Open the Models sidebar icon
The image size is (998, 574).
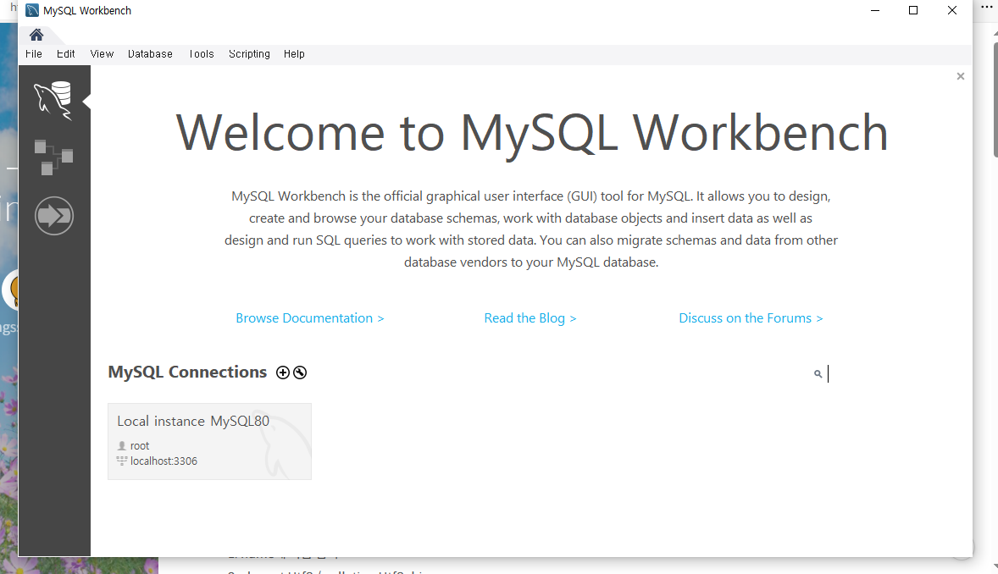[53, 157]
